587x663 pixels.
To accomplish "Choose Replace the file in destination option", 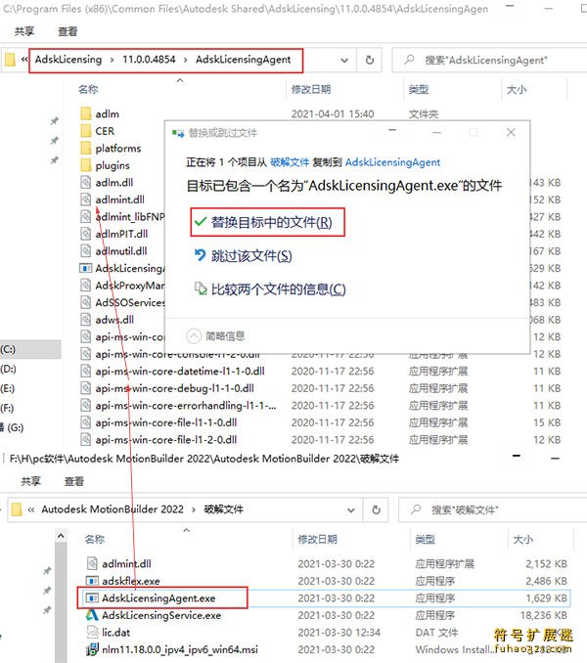I will tap(268, 222).
